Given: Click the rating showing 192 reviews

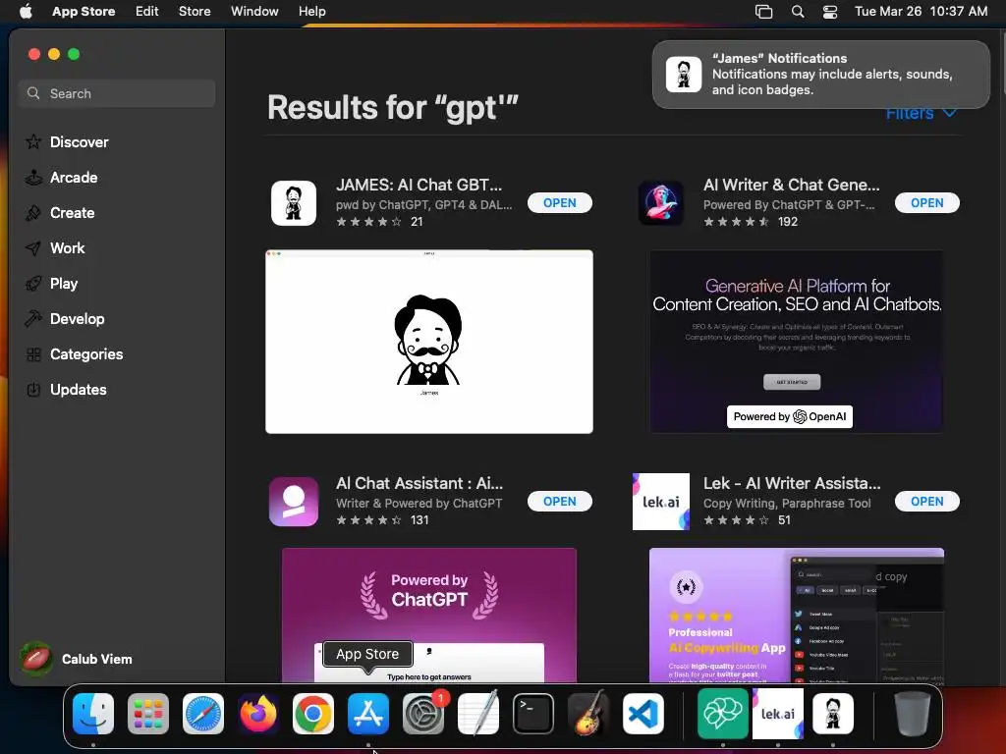Looking at the screenshot, I should [x=750, y=222].
